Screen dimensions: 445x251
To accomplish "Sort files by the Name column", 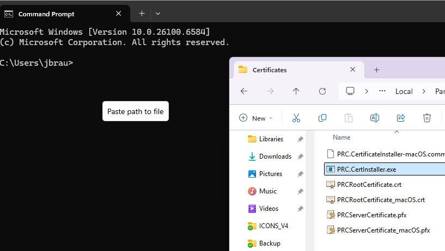I will [x=342, y=137].
